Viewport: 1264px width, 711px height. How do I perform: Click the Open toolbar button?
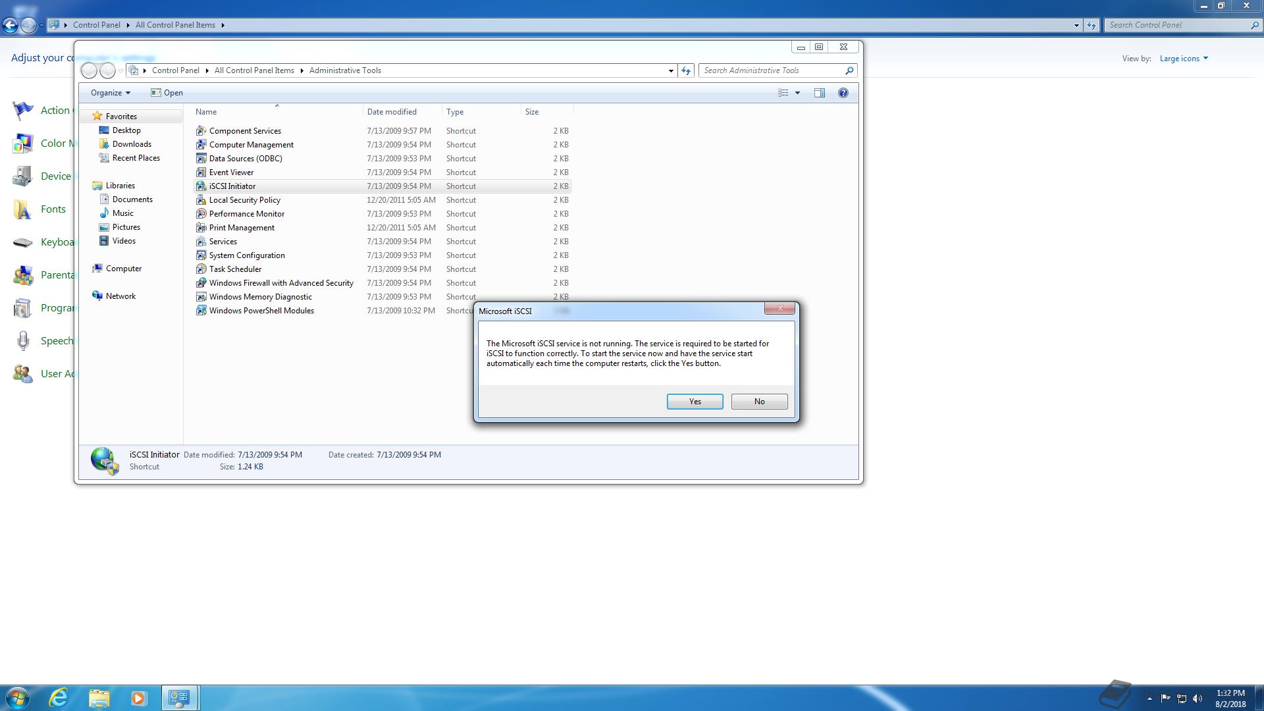(167, 93)
